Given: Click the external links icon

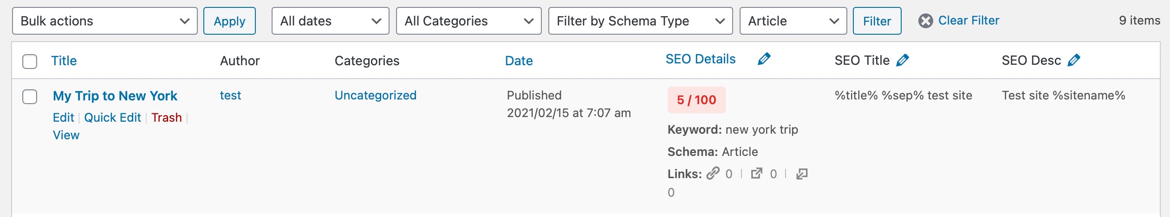Looking at the screenshot, I should [x=757, y=174].
